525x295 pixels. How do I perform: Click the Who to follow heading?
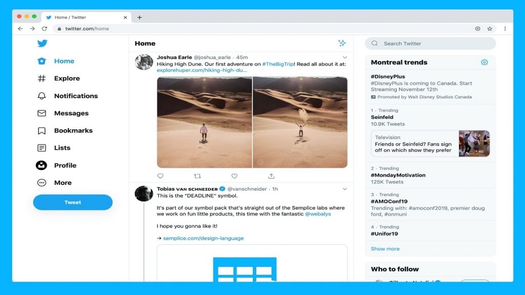click(x=395, y=269)
